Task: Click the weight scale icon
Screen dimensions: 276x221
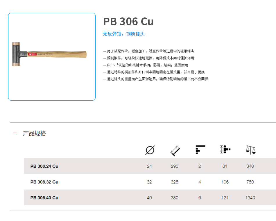Action: (250, 150)
